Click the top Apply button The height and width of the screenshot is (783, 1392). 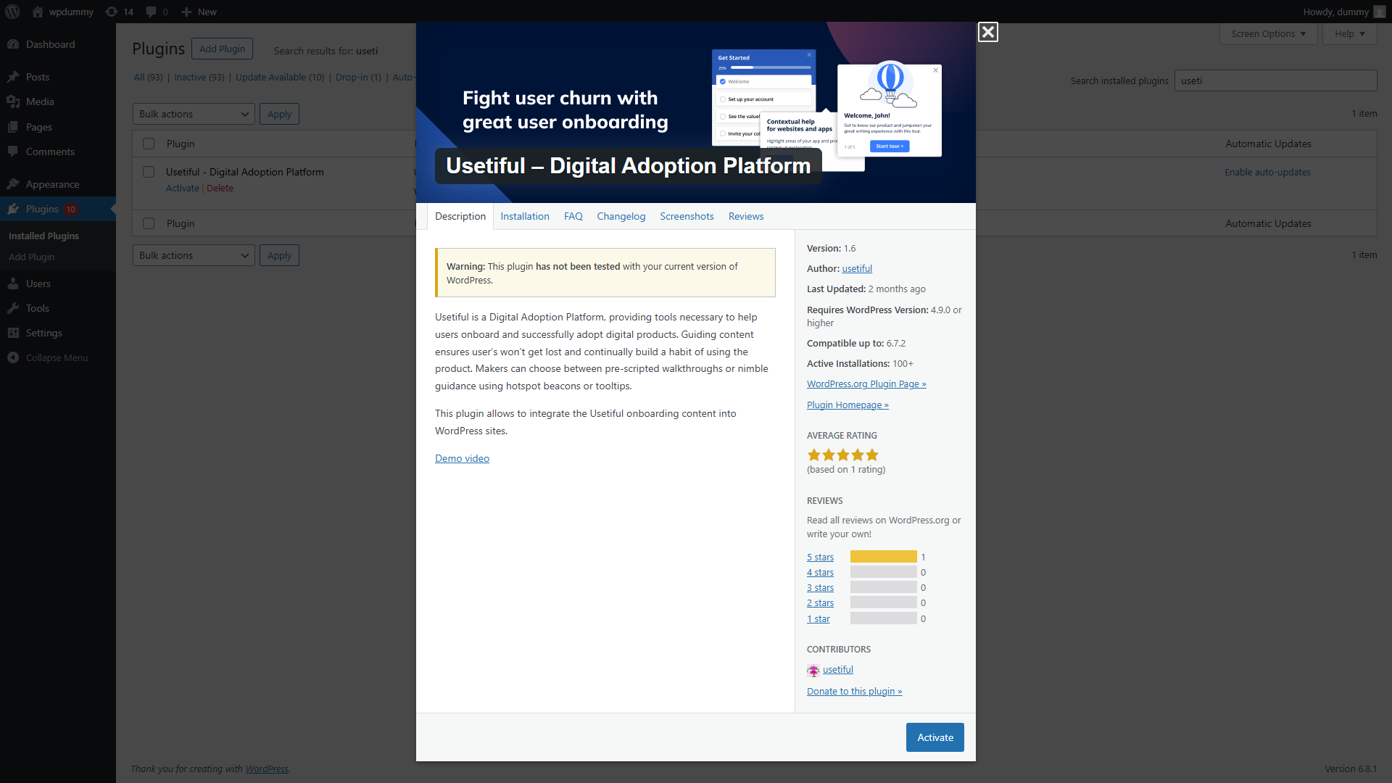(279, 114)
